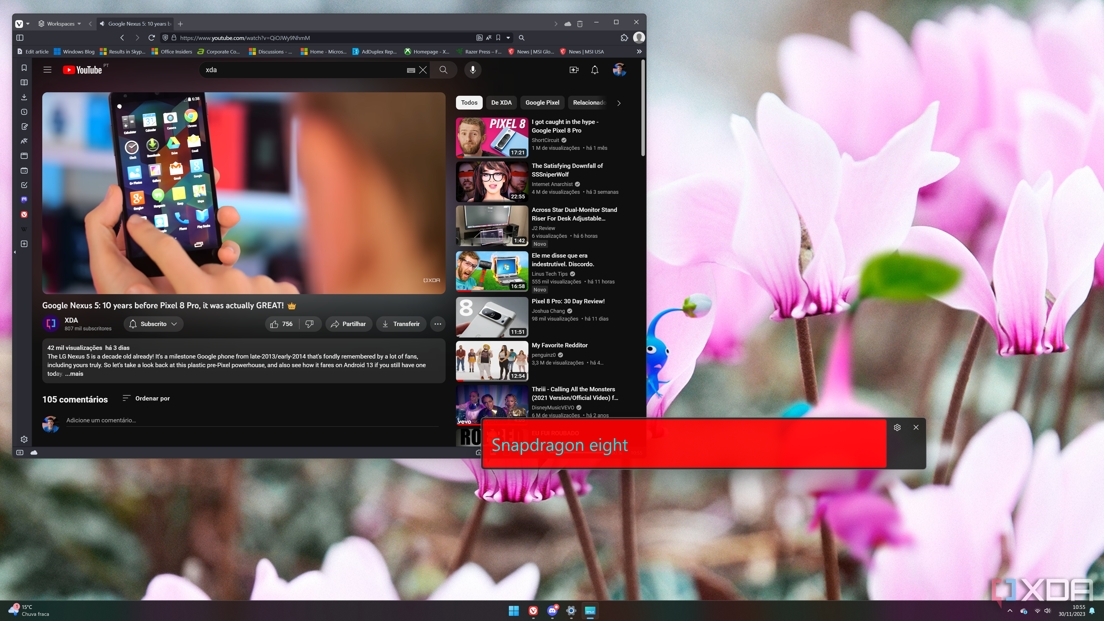Expand the description with ...mais
Screen dimensions: 1104x621
click(74, 374)
